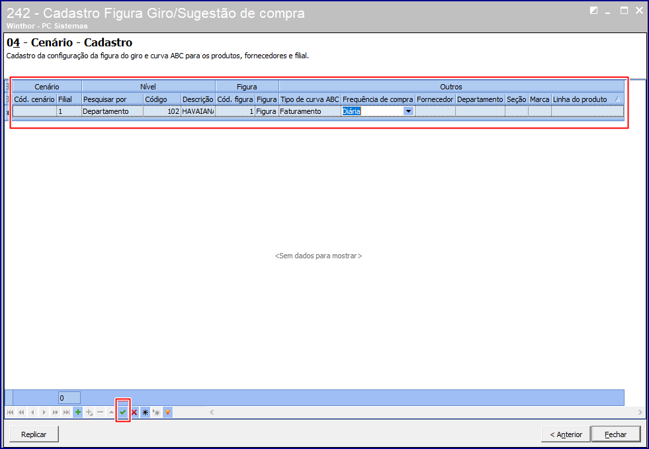Click the empty Cód. cenário cell
This screenshot has width=649, height=449.
coord(34,111)
